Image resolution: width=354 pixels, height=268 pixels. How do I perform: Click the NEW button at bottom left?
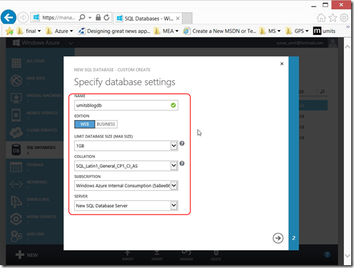coord(26,255)
